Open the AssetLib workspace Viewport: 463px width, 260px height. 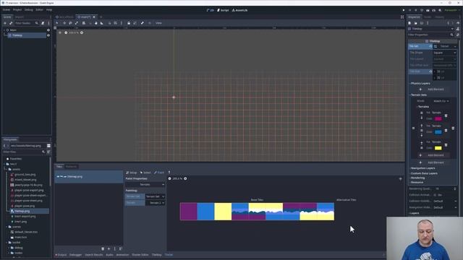point(239,10)
